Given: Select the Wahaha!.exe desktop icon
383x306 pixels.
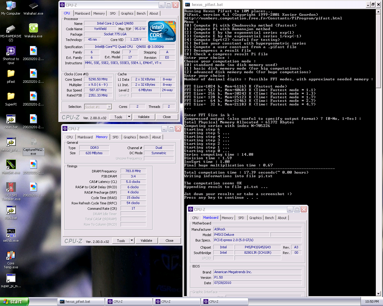Looking at the screenshot, I should click(x=33, y=8).
